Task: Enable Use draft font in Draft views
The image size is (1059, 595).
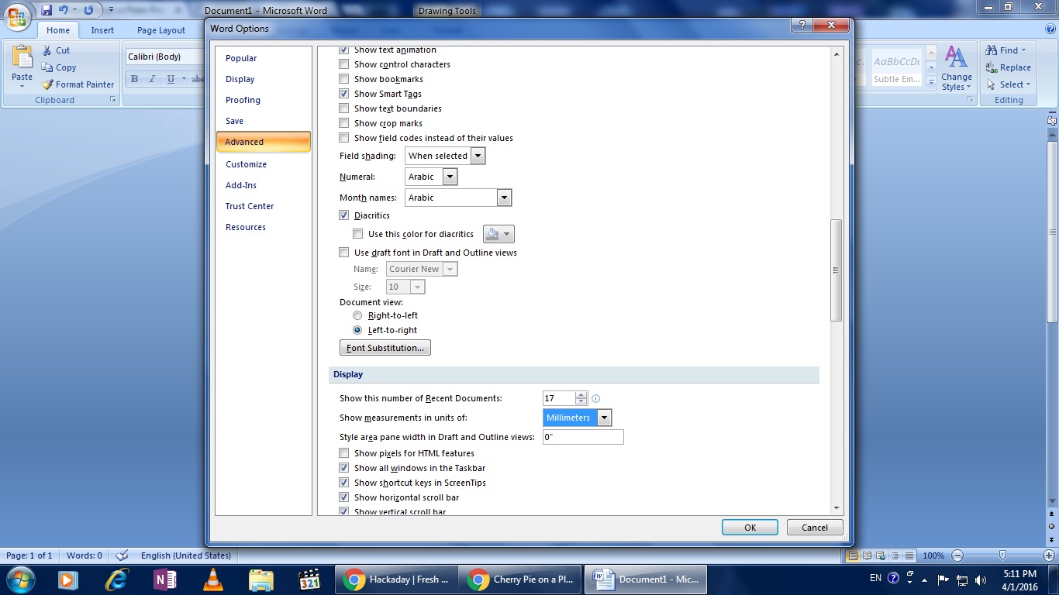Action: 344,253
